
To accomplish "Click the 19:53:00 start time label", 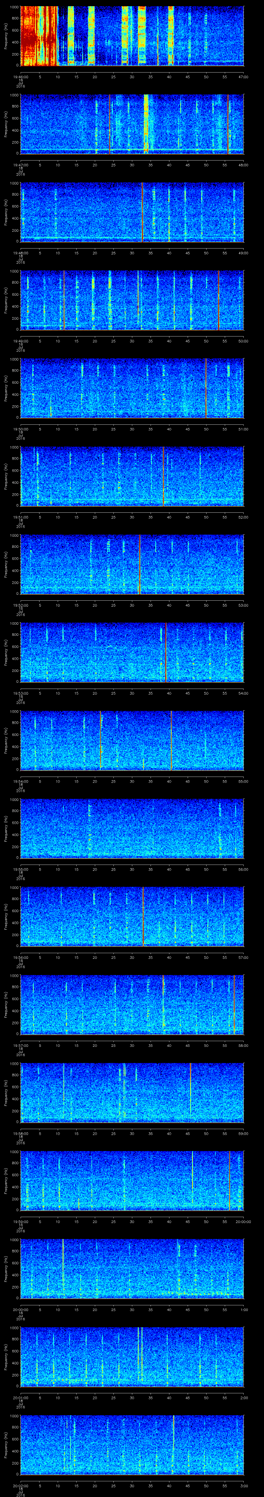I will (x=21, y=693).
